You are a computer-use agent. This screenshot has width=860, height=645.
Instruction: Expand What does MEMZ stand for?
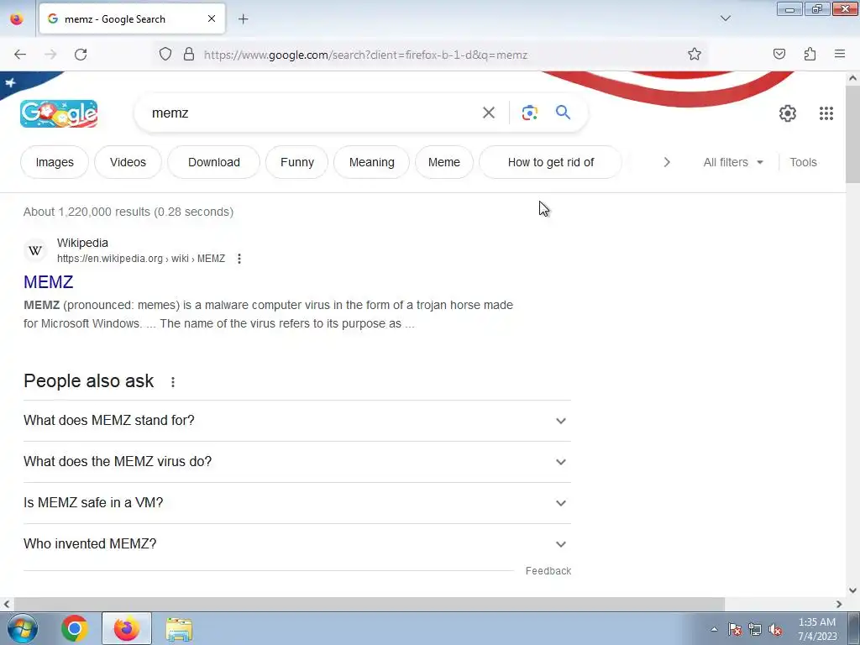[x=297, y=421]
